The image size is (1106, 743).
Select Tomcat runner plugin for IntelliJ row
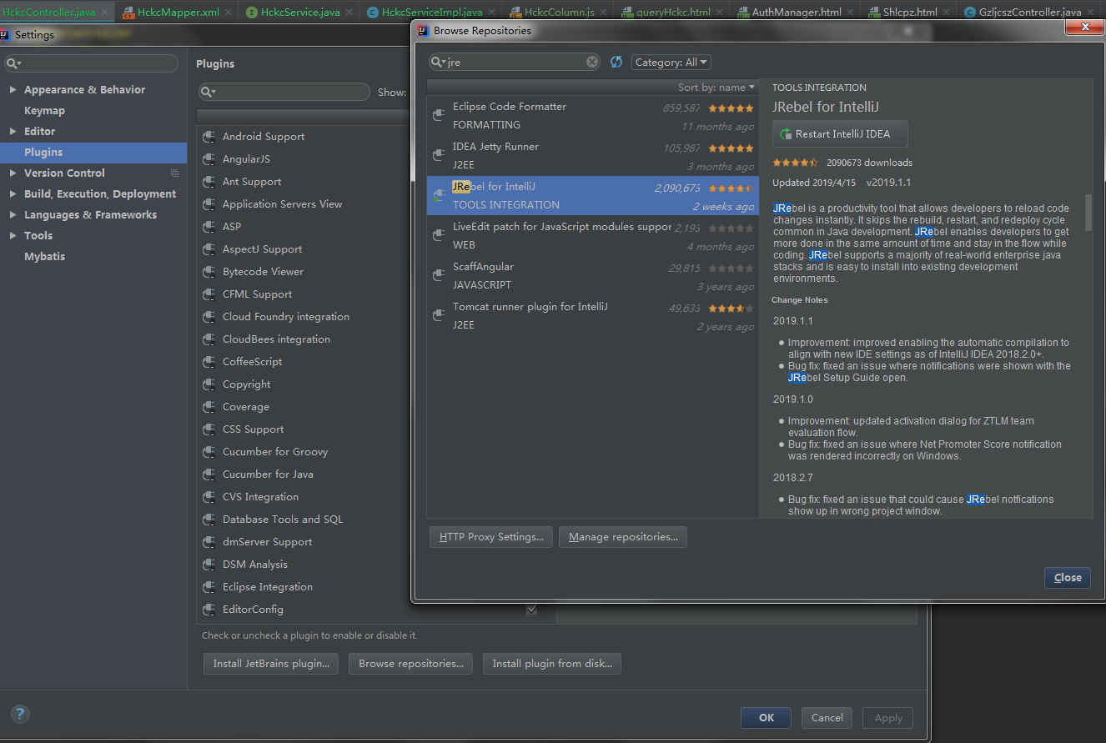point(592,316)
